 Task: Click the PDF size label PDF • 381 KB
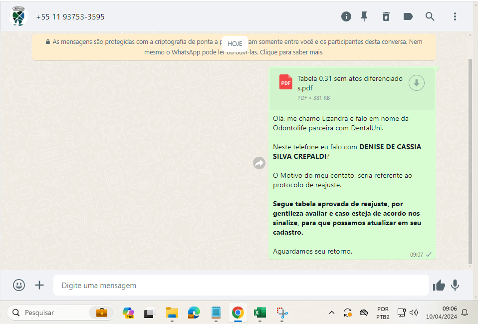click(313, 98)
